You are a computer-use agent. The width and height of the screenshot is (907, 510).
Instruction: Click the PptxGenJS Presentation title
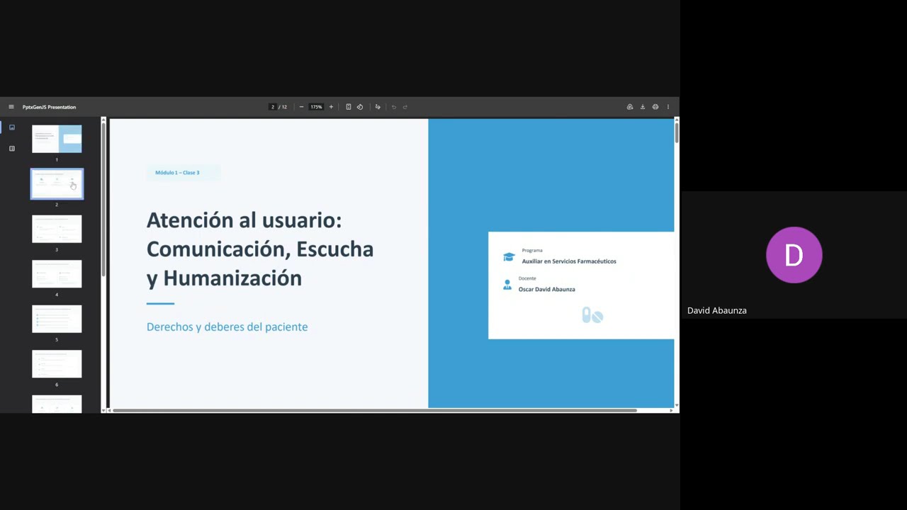(49, 107)
